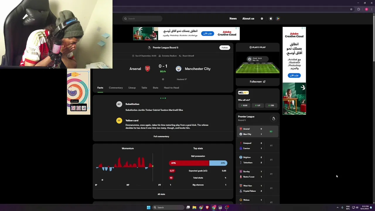Open the site settings gear icon
The height and width of the screenshot is (211, 375).
point(262,18)
